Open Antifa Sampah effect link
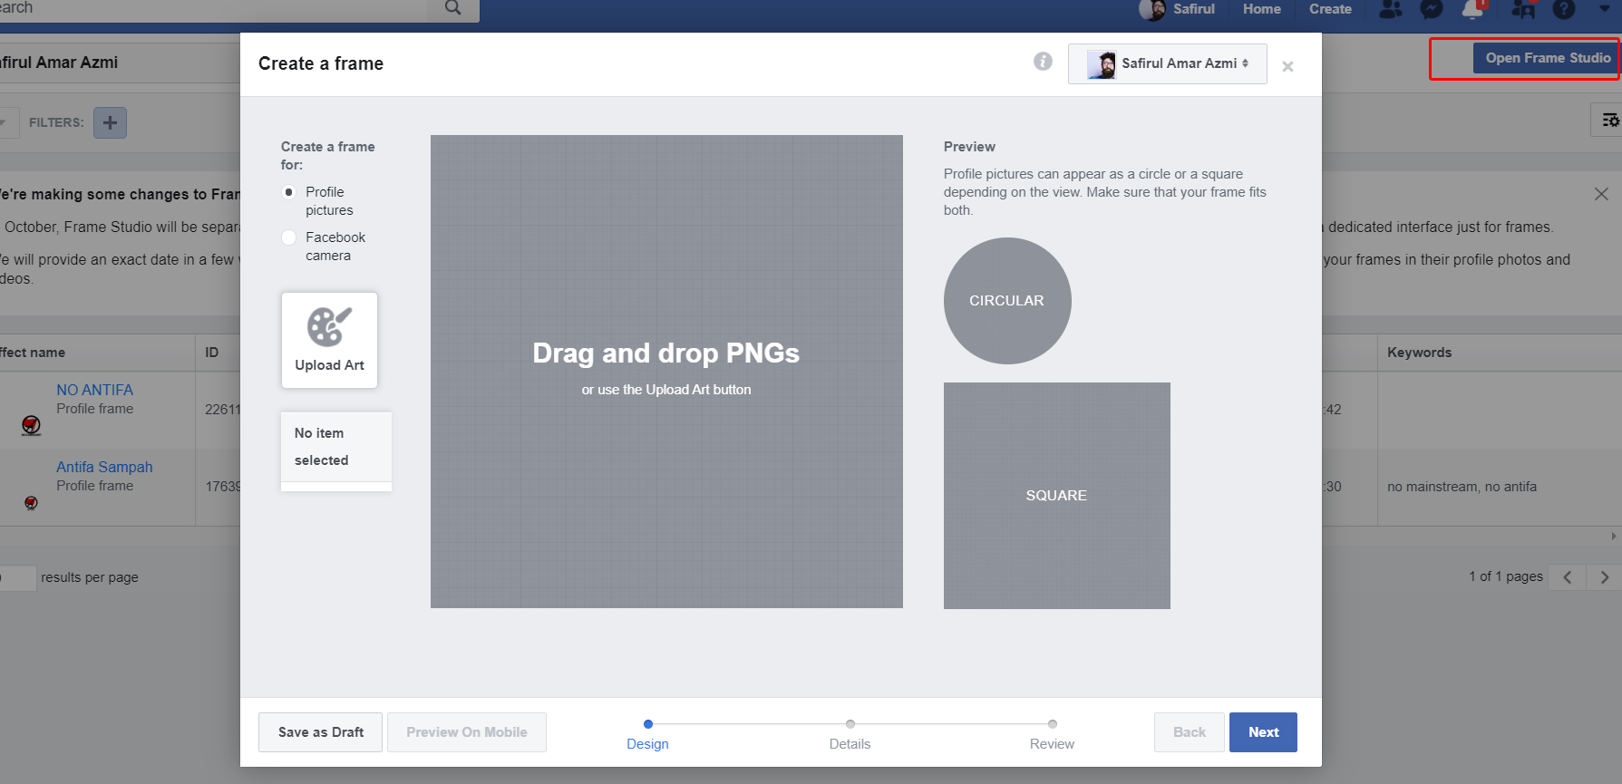Screen dimensions: 1622x784 (104, 467)
